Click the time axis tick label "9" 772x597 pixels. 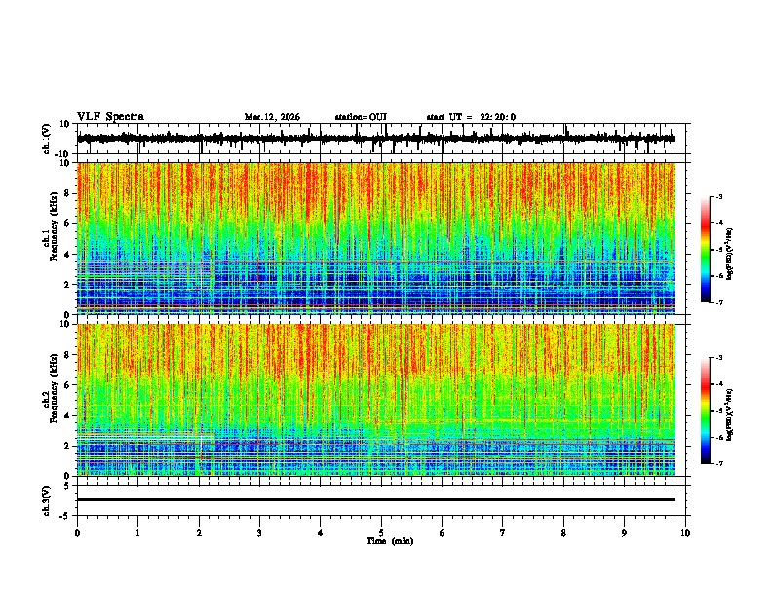624,533
